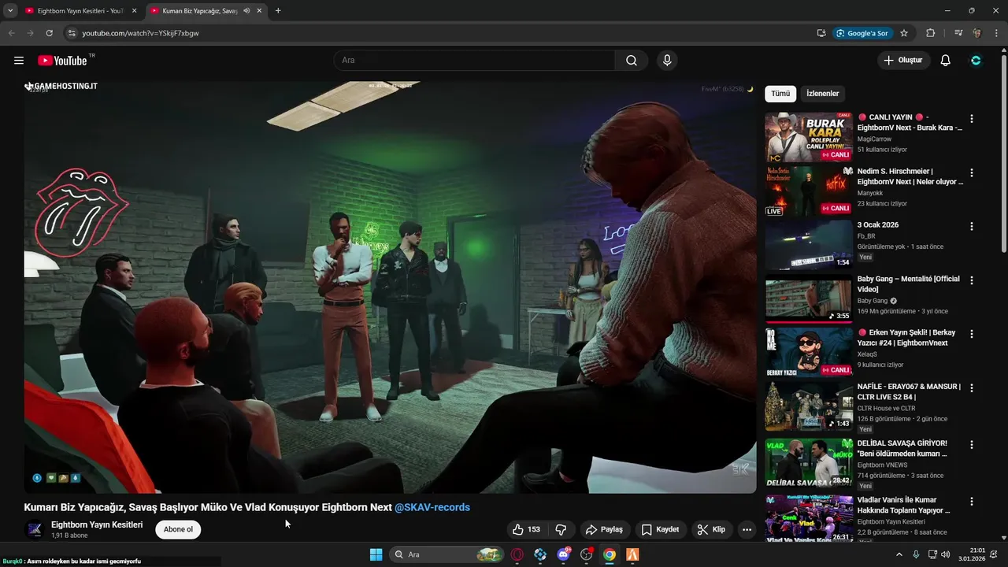This screenshot has height=567, width=1008.
Task: Dislike the video with thumbs-down
Action: tap(561, 529)
